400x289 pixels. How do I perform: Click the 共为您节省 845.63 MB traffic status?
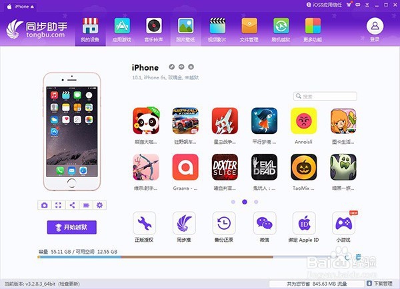[x=317, y=284]
